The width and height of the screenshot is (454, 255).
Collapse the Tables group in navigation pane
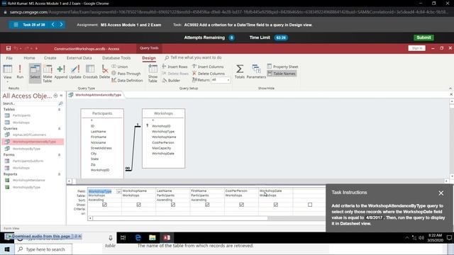pos(60,109)
